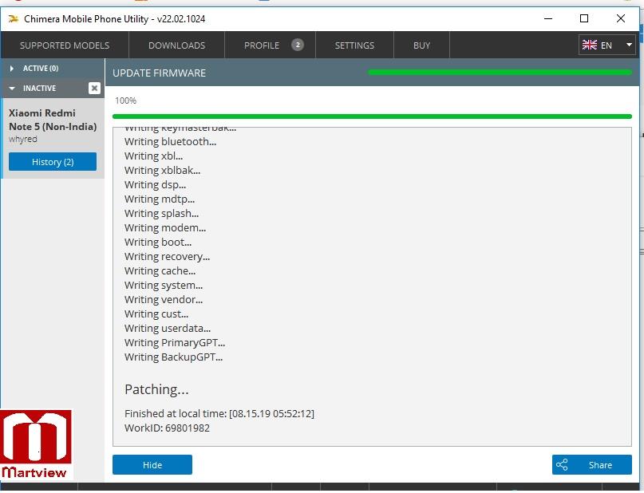Close the Chimera window
Viewport: 644px width, 493px height.
[x=621, y=18]
